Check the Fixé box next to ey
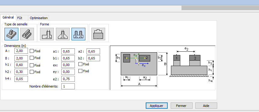The width and height of the screenshot is (259, 112). 80,71
